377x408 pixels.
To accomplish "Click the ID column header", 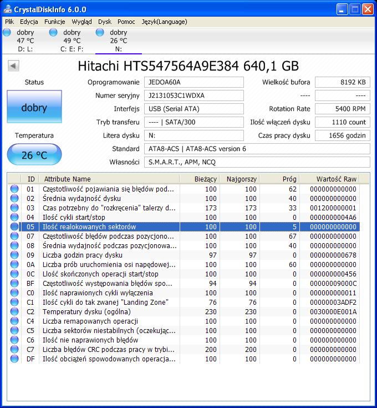I will pos(29,179).
